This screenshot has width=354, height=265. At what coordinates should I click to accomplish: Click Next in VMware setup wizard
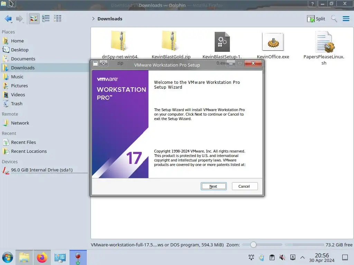[214, 186]
